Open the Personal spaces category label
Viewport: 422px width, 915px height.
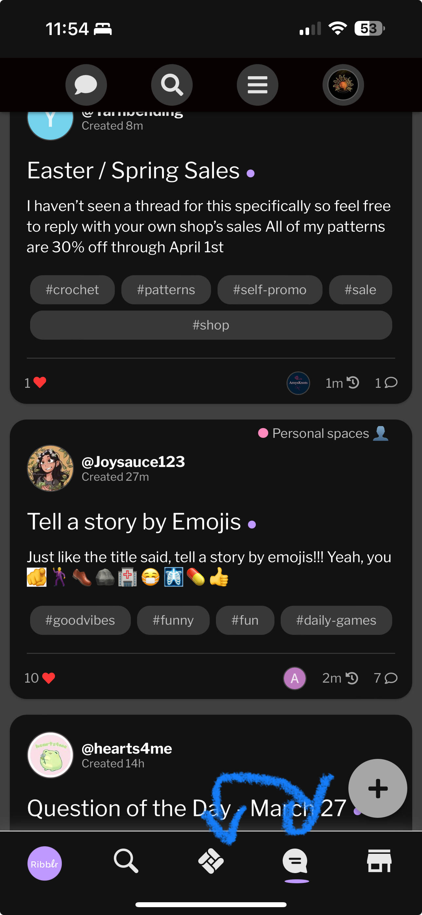tap(320, 433)
